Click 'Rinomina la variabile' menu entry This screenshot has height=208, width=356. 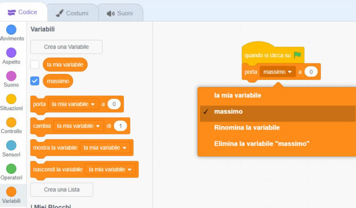pos(278,128)
